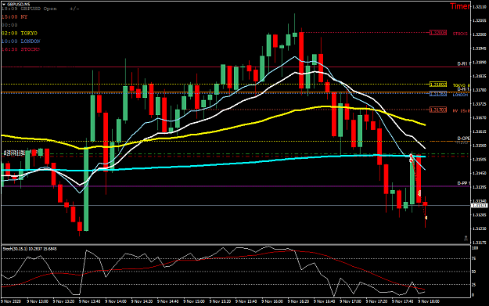Click the D-OPE daily open label
Image resolution: width=489 pixels, height=306 pixels.
pos(464,139)
